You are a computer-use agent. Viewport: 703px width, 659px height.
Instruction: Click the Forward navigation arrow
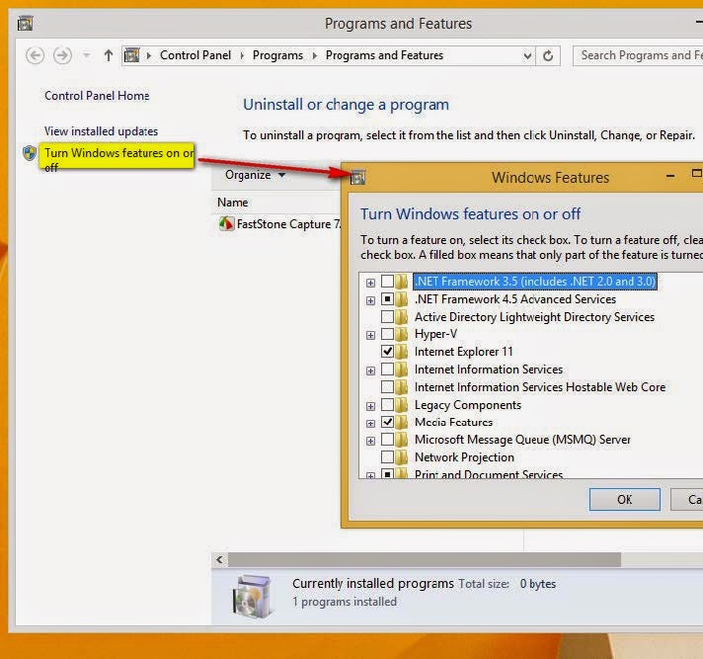[x=62, y=55]
